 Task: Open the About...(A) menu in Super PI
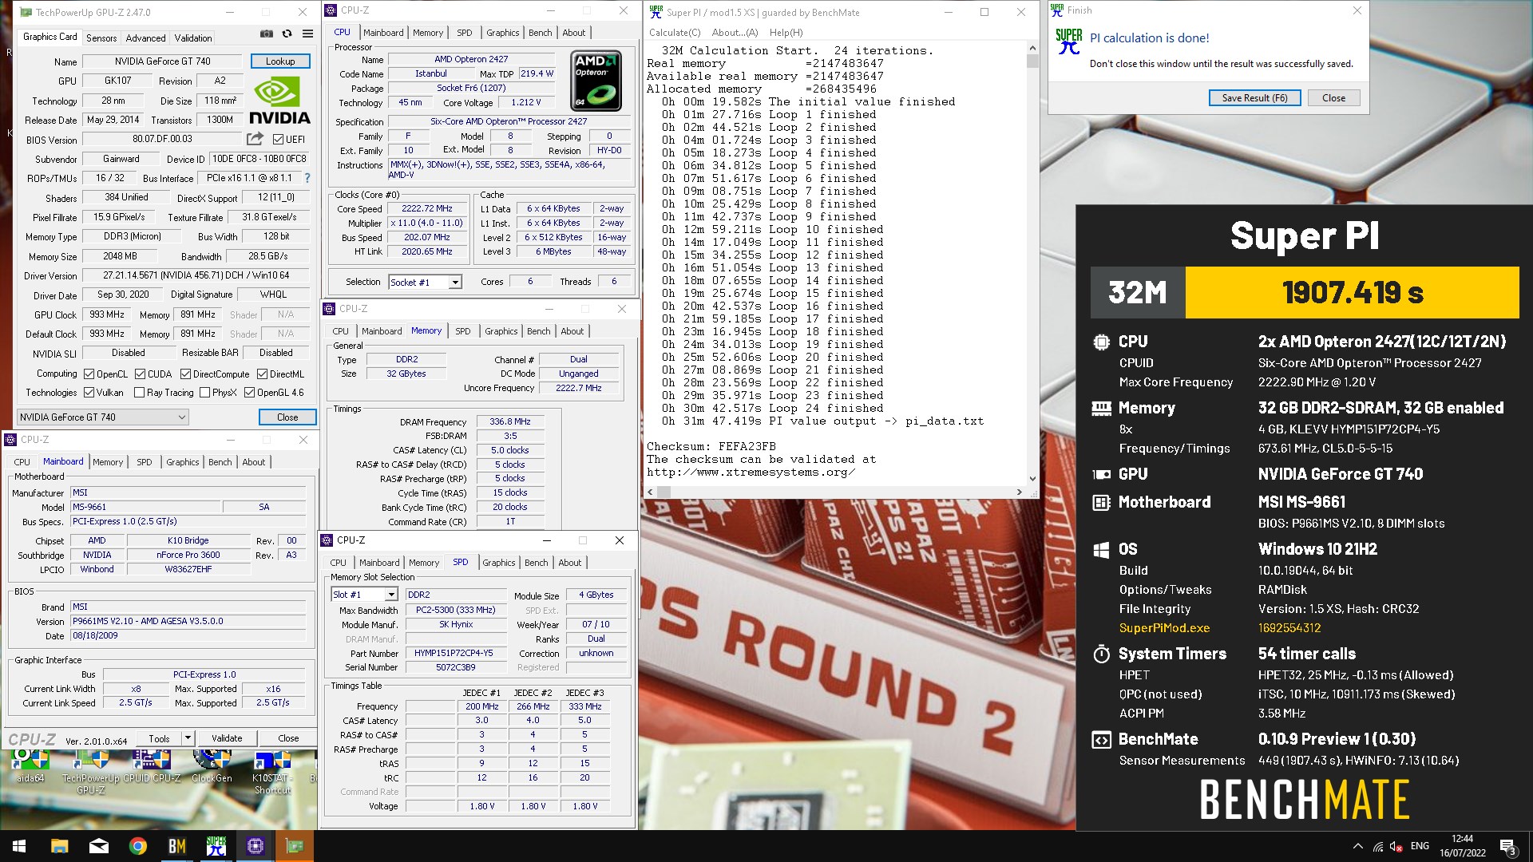point(735,33)
